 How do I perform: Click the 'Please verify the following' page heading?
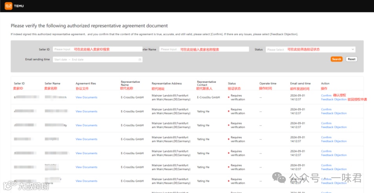pyautogui.click(x=89, y=26)
